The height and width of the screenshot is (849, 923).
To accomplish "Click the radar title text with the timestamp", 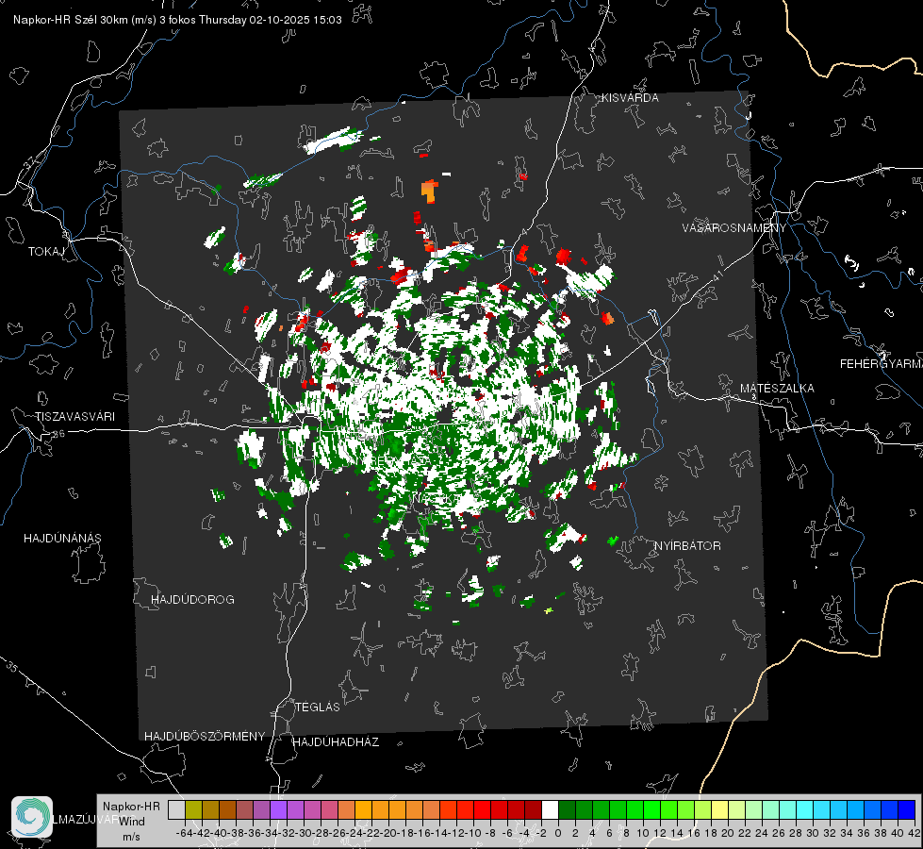I will click(178, 20).
